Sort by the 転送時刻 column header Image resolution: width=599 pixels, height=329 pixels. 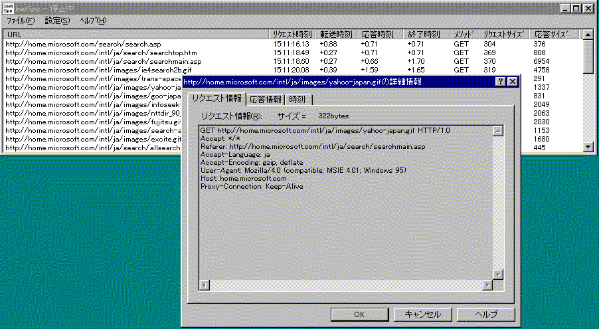tap(336, 35)
